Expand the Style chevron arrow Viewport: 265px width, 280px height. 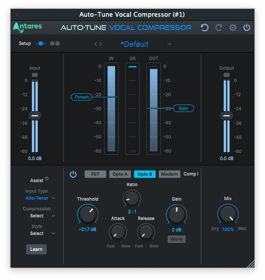pos(53,233)
